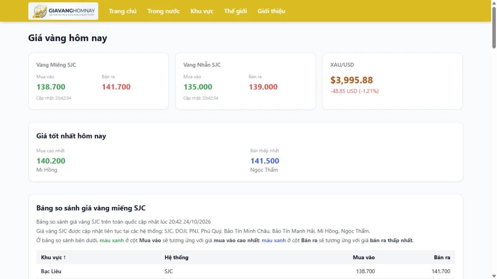The height and width of the screenshot is (279, 497).
Task: Click the Vàng Nhẫn buy price 135.000
Action: click(x=198, y=87)
